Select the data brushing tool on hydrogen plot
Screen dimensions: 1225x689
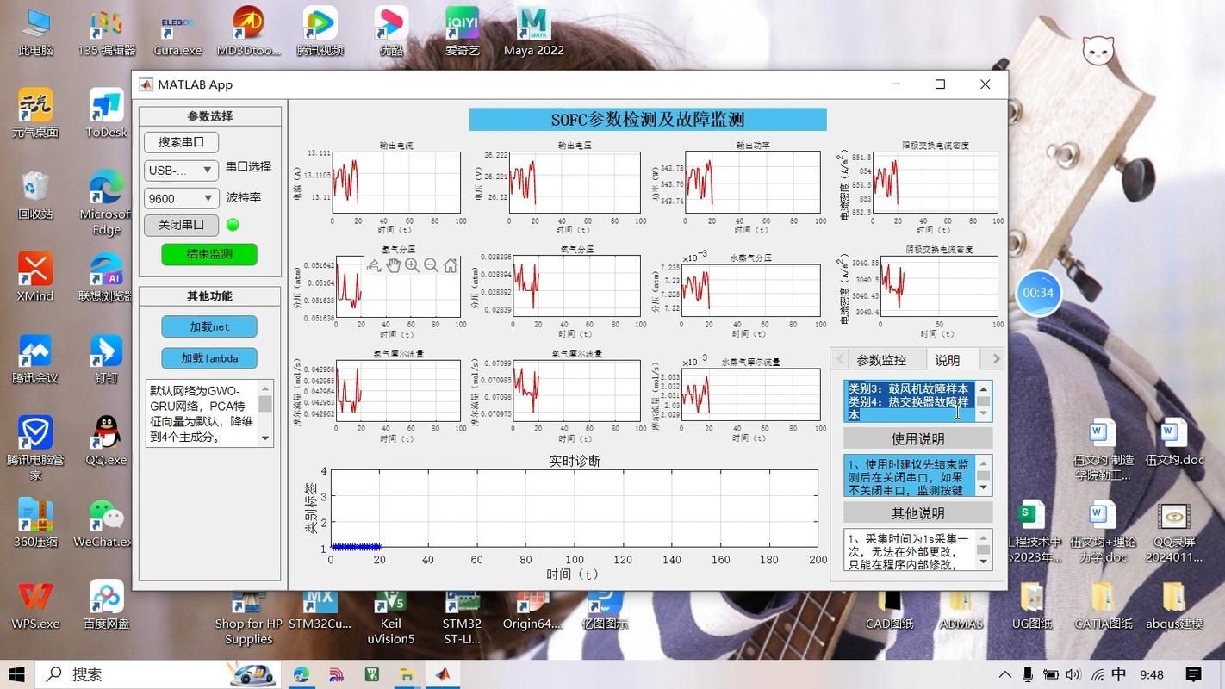[373, 266]
